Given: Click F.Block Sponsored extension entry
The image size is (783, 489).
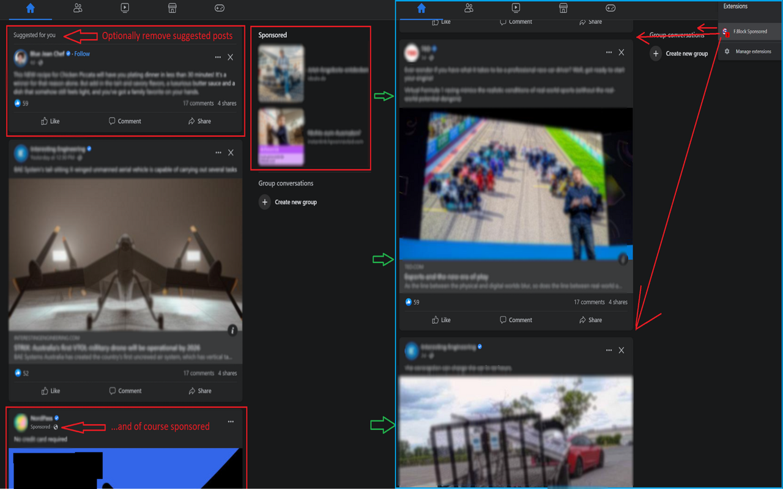Looking at the screenshot, I should point(751,31).
